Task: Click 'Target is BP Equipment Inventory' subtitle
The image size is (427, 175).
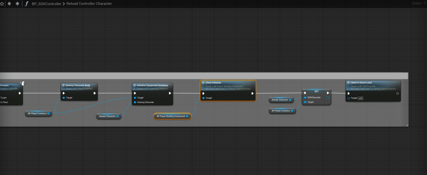Action: coord(152,88)
